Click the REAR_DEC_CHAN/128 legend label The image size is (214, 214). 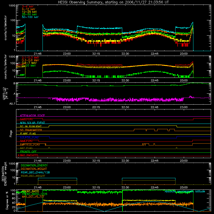(35, 172)
